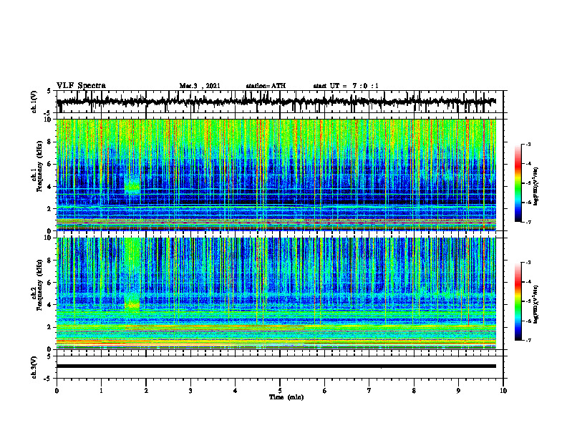Click time axis tick label "3"
Image resolution: width=567 pixels, height=438 pixels.
click(x=190, y=391)
